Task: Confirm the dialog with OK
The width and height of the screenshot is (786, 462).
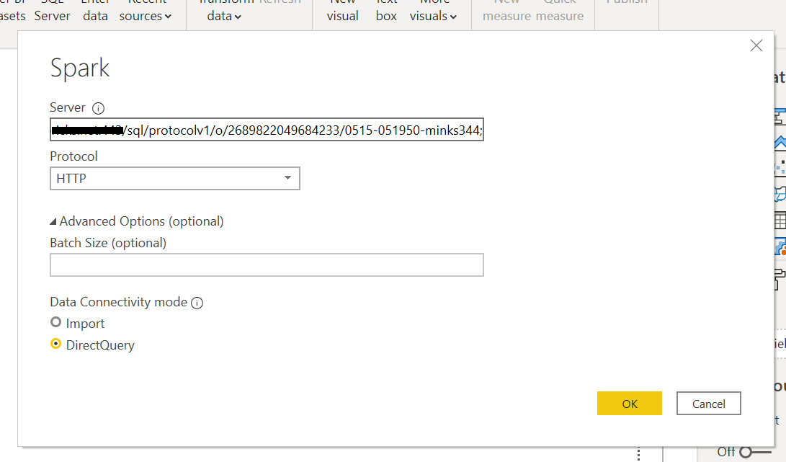Action: click(x=629, y=404)
